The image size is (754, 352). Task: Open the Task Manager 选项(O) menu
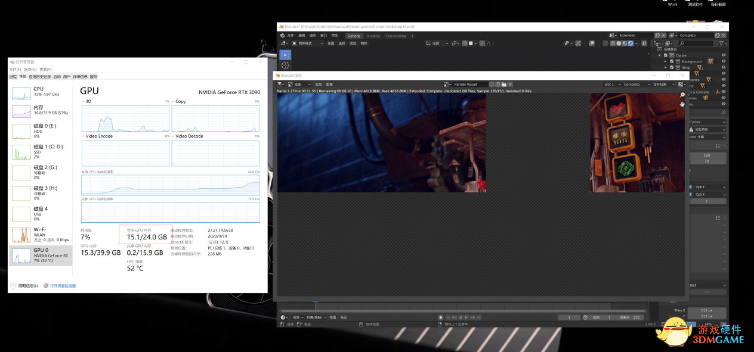point(29,69)
